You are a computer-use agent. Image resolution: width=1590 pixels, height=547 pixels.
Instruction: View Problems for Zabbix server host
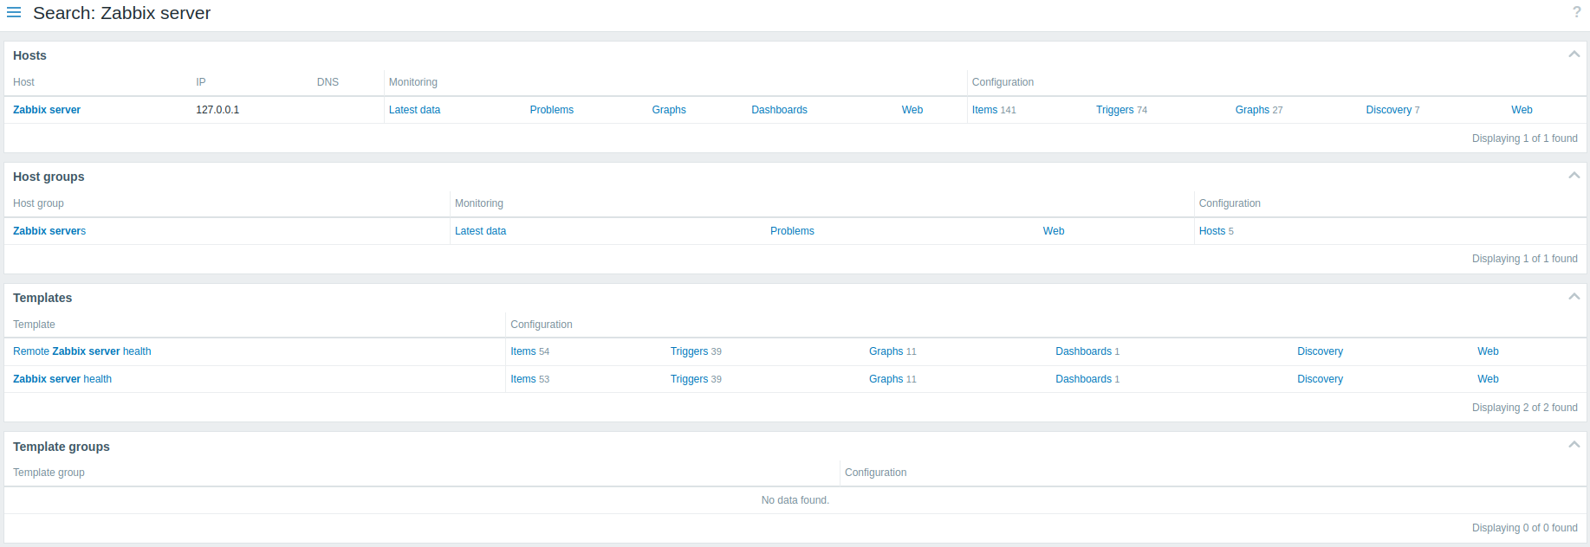[552, 110]
